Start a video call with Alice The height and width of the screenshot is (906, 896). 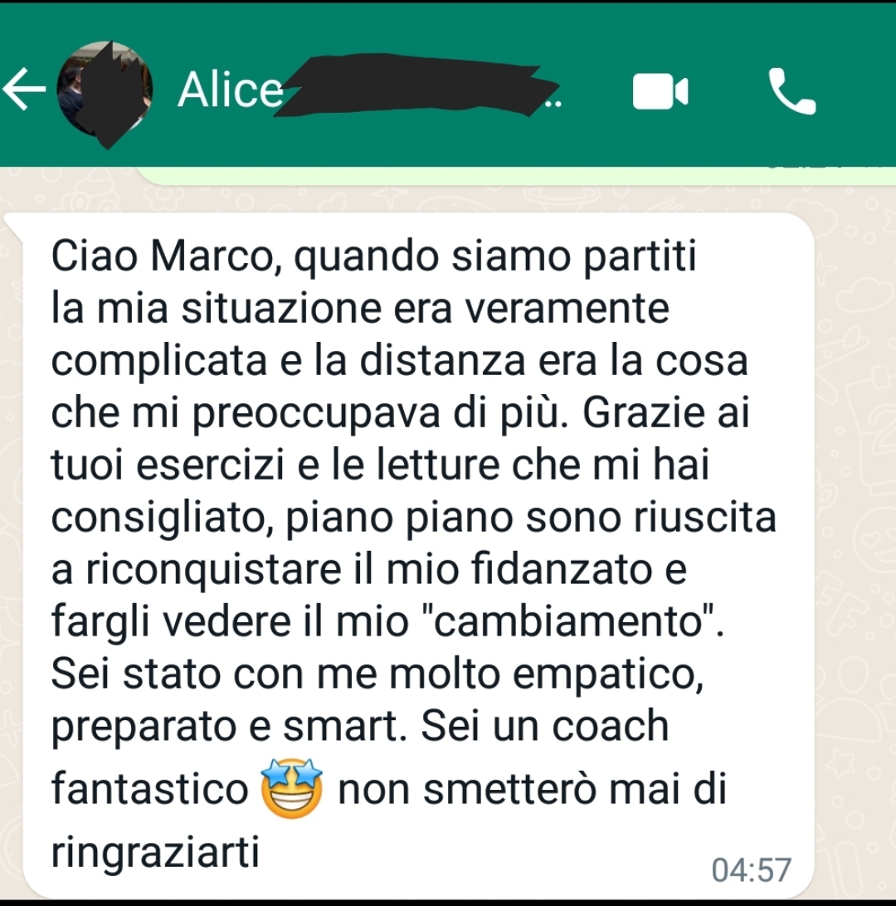pyautogui.click(x=660, y=91)
